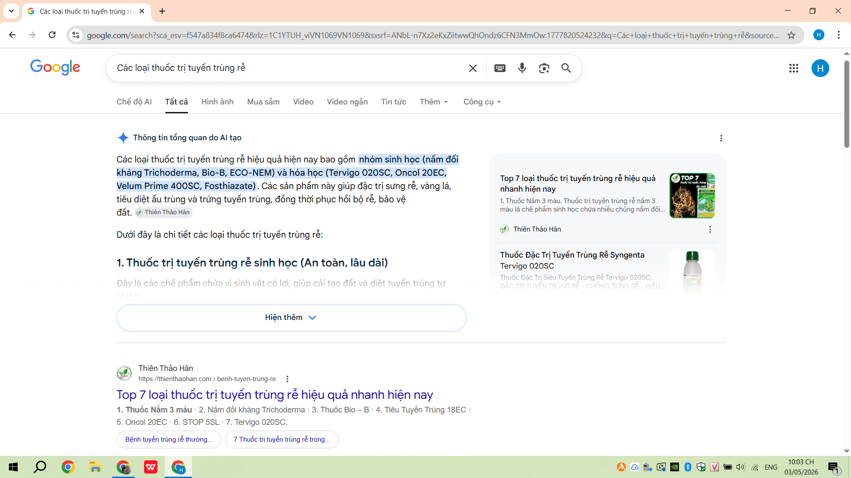Open Google Lens image search
The width and height of the screenshot is (851, 478).
(x=544, y=68)
